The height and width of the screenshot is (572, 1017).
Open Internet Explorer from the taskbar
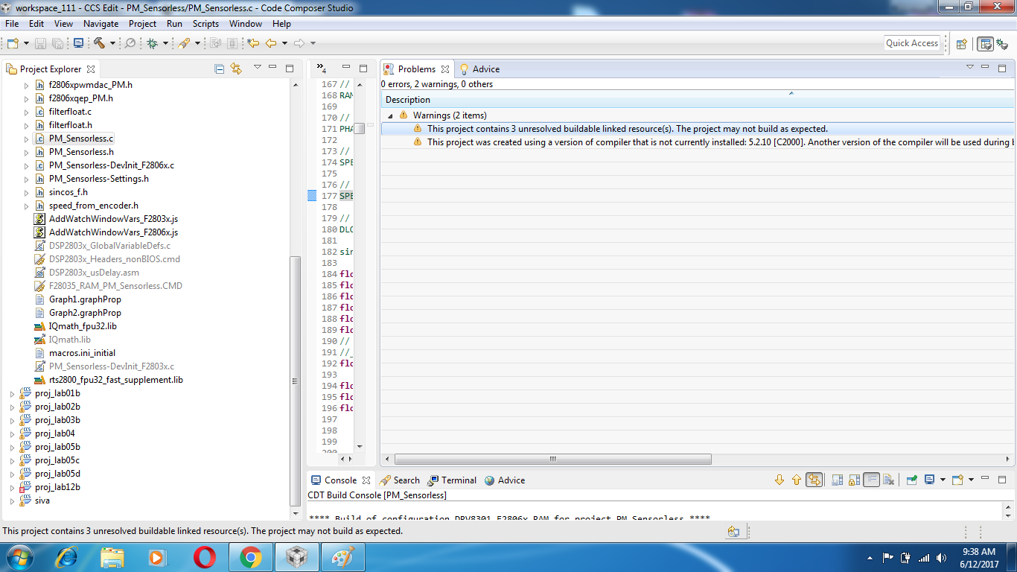(x=67, y=557)
